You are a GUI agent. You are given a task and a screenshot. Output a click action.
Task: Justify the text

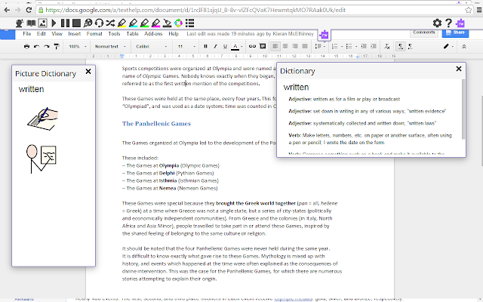pyautogui.click(x=305, y=47)
